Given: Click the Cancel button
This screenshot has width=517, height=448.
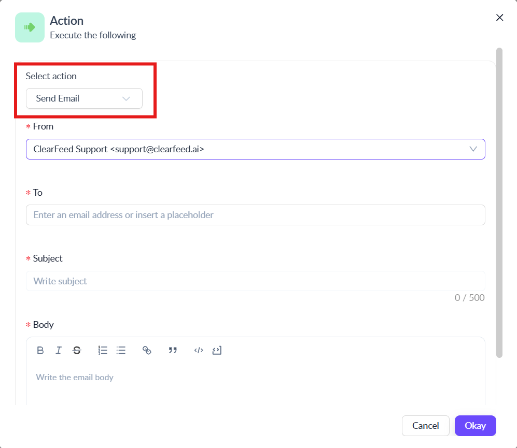Looking at the screenshot, I should pyautogui.click(x=425, y=426).
